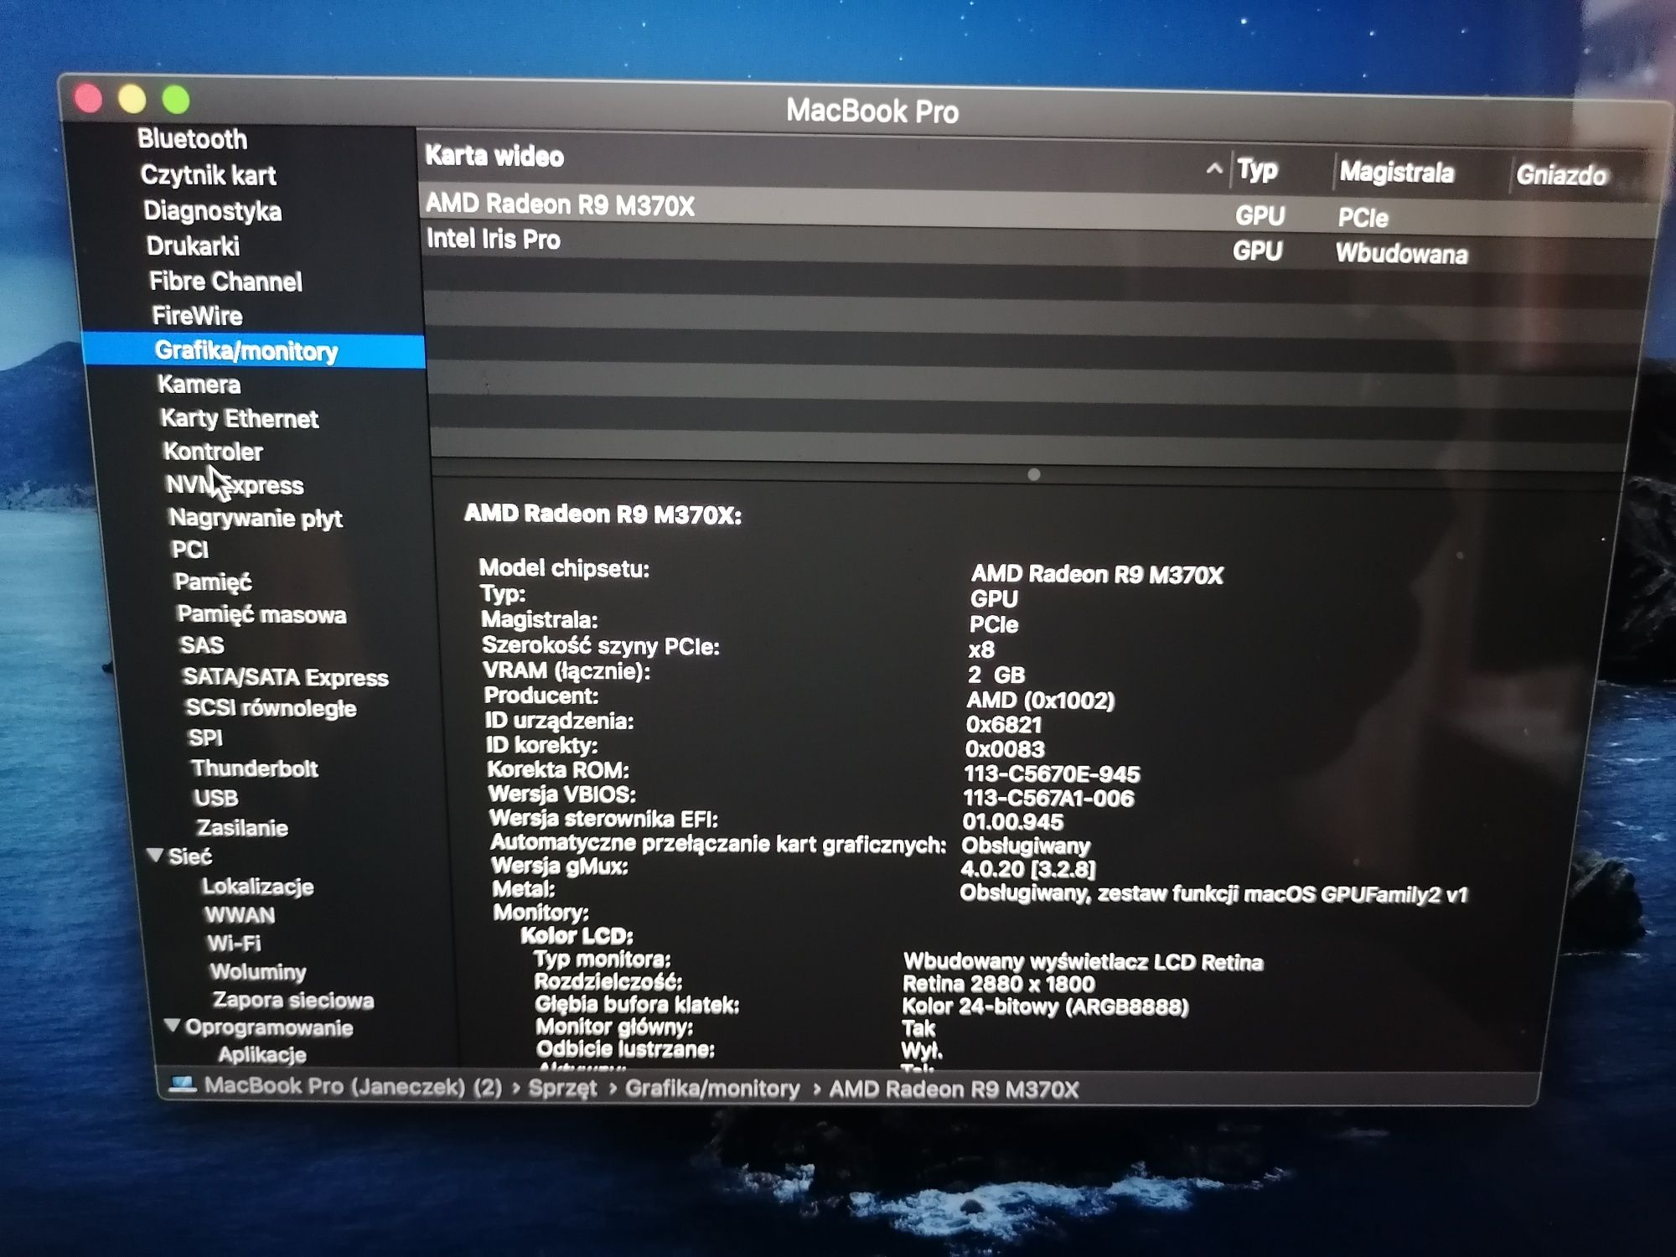The width and height of the screenshot is (1676, 1257).
Task: Select the Intel Iris Pro row
Action: [1037, 245]
